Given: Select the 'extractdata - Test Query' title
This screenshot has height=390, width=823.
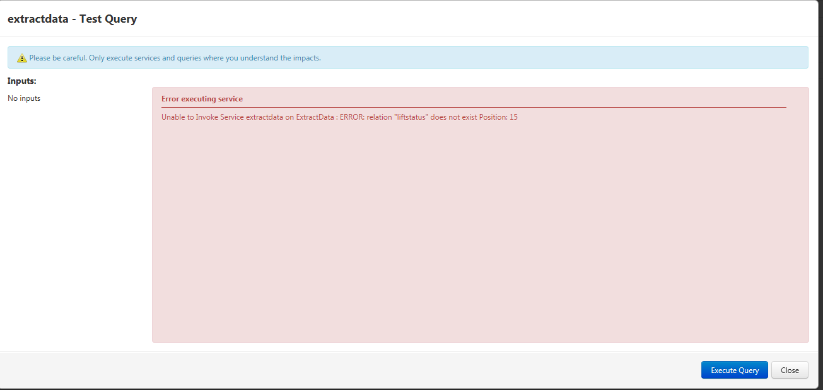Looking at the screenshot, I should [72, 19].
